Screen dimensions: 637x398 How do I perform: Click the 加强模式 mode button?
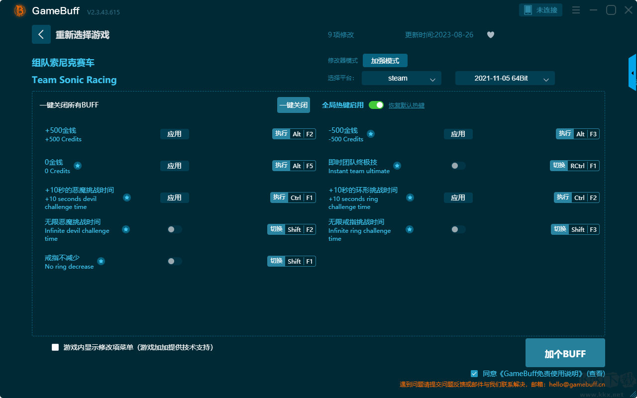pos(385,61)
